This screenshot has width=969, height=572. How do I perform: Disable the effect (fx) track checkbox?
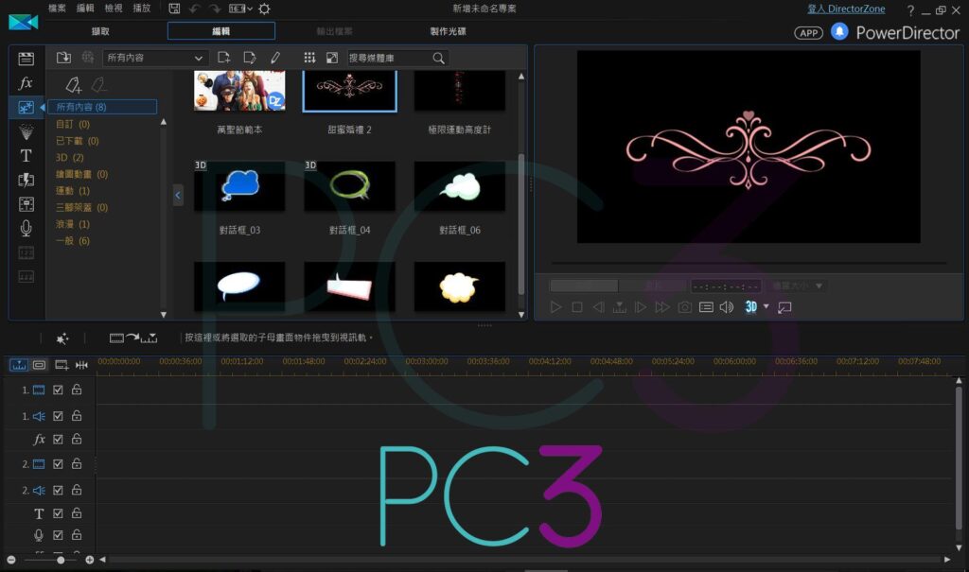pos(58,439)
